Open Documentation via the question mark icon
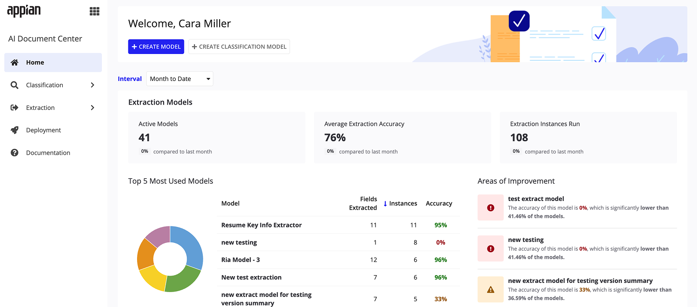The image size is (697, 307). pyautogui.click(x=14, y=153)
